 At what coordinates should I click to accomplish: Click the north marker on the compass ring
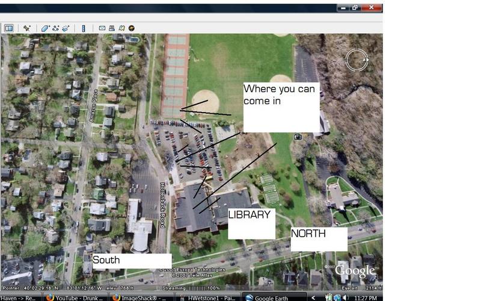365,60
